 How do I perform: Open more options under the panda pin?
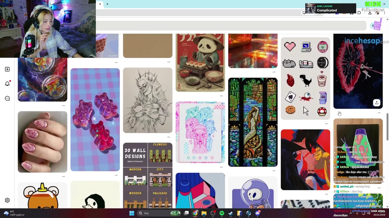click(221, 96)
